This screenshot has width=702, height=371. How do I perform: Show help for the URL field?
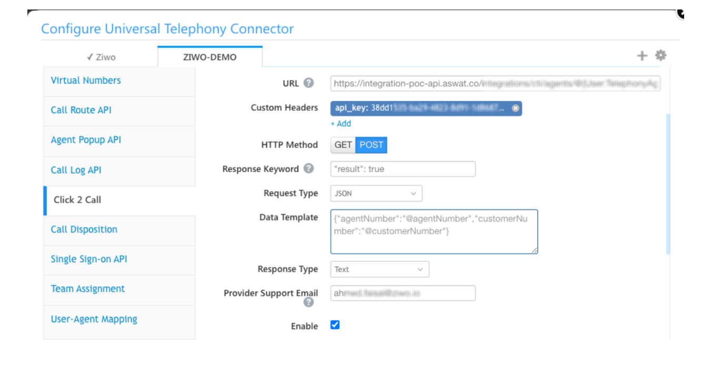pyautogui.click(x=309, y=83)
